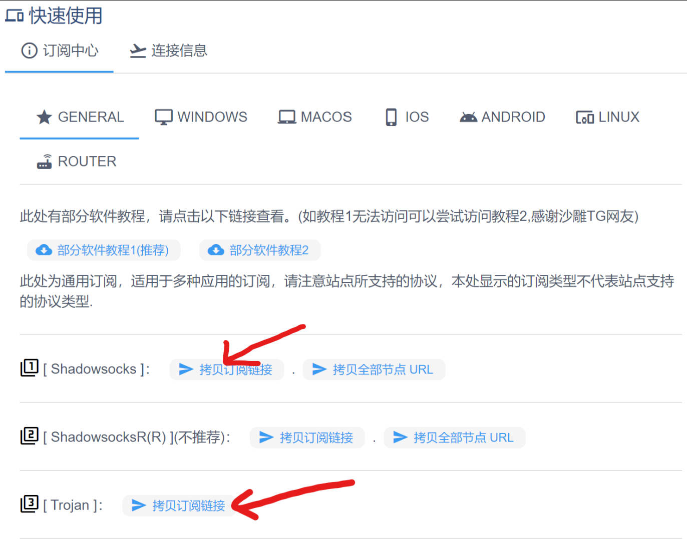Click the 快速使用 heading devices icon
This screenshot has height=539, width=687.
15,16
